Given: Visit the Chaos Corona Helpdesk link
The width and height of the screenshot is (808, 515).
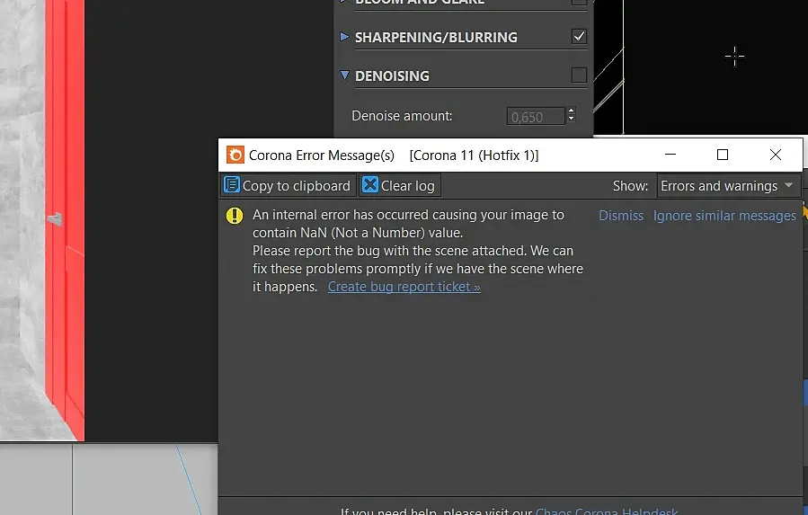Looking at the screenshot, I should coord(607,511).
